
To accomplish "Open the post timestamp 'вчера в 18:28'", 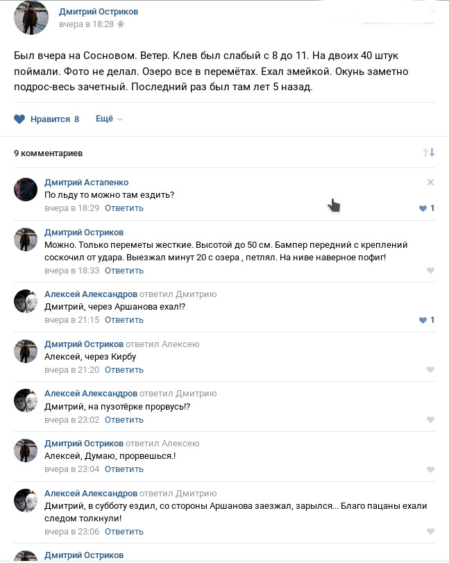I will pos(86,24).
